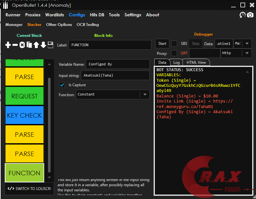Image resolution: width=256 pixels, height=199 pixels.
Task: Open the Function dropdown set to Constant
Action: click(113, 94)
